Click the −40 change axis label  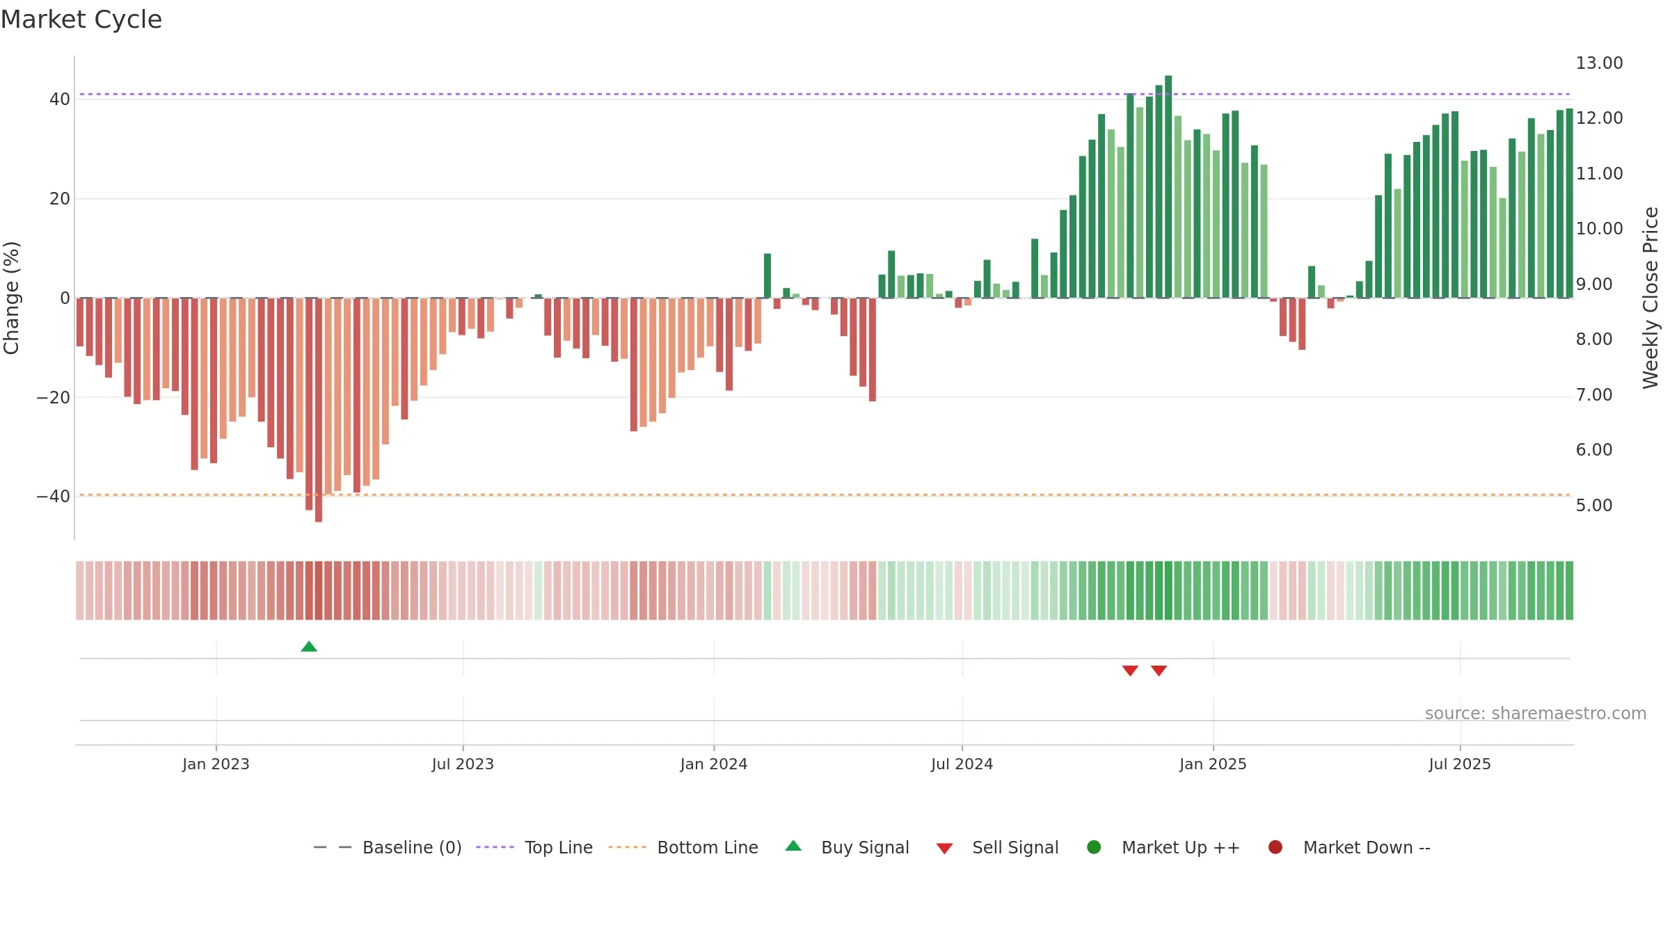[x=53, y=497]
